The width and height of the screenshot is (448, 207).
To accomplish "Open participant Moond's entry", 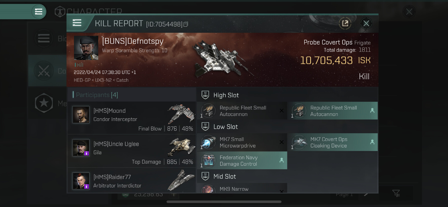I will pyautogui.click(x=132, y=118).
